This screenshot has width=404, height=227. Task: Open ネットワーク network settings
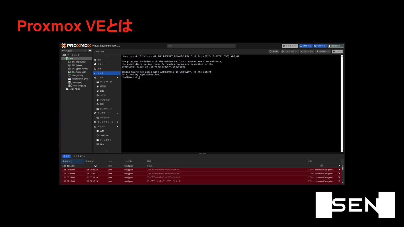click(107, 82)
